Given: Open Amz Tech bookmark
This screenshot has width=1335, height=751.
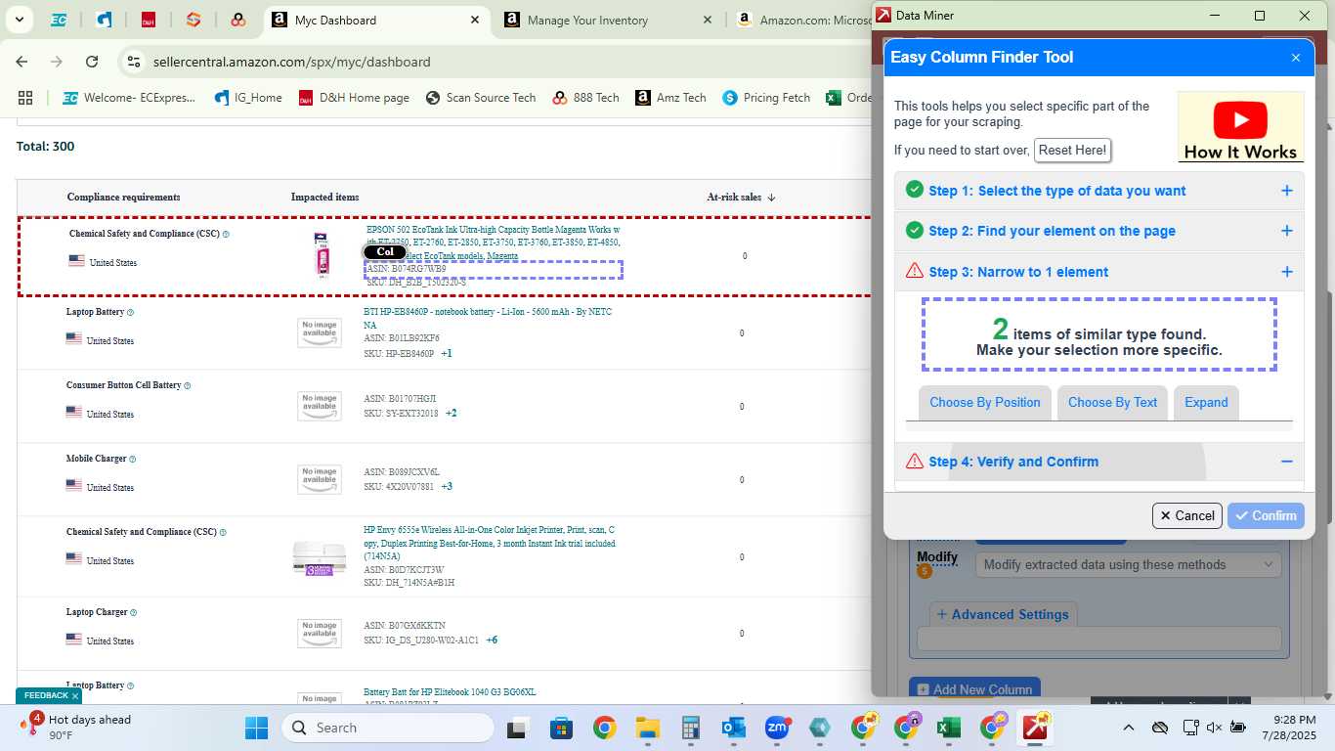Looking at the screenshot, I should pos(670,98).
